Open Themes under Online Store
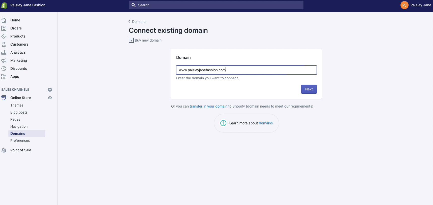This screenshot has height=205, width=433. pyautogui.click(x=17, y=105)
